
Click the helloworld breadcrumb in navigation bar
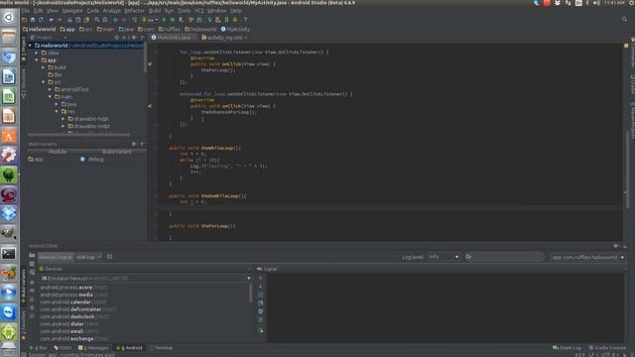(200, 29)
